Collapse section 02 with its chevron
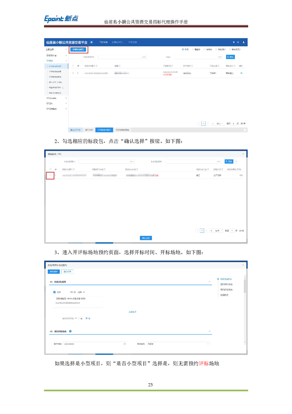This screenshot has width=292, height=414. click(210, 331)
